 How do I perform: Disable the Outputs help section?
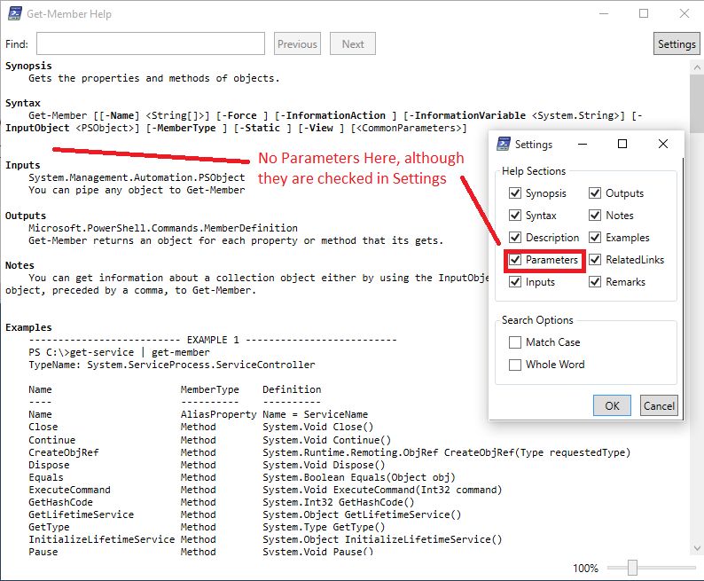595,193
